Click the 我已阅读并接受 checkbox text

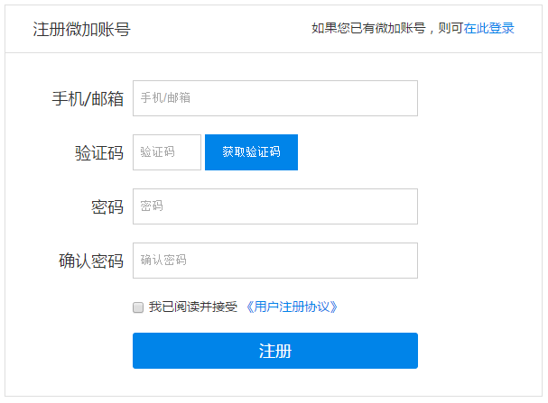pyautogui.click(x=193, y=307)
